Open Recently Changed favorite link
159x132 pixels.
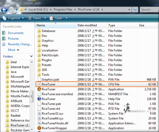pos(20,44)
